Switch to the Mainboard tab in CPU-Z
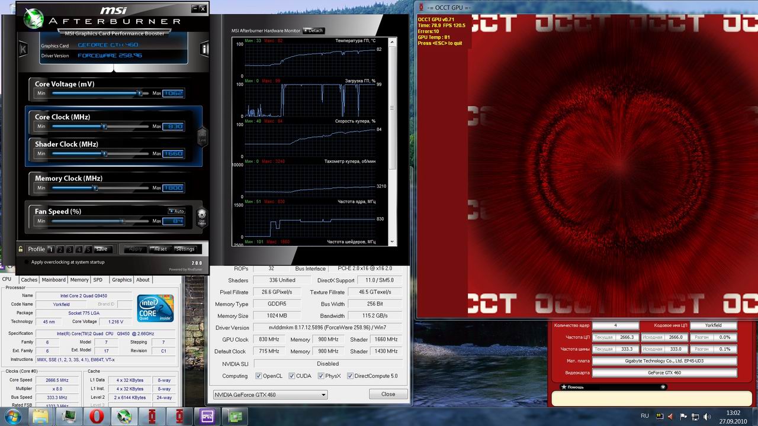This screenshot has width=758, height=426. click(53, 280)
